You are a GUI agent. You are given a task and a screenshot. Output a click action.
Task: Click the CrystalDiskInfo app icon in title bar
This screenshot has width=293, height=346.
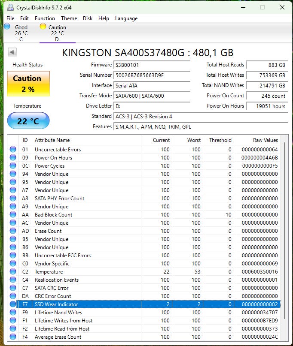pyautogui.click(x=10, y=7)
